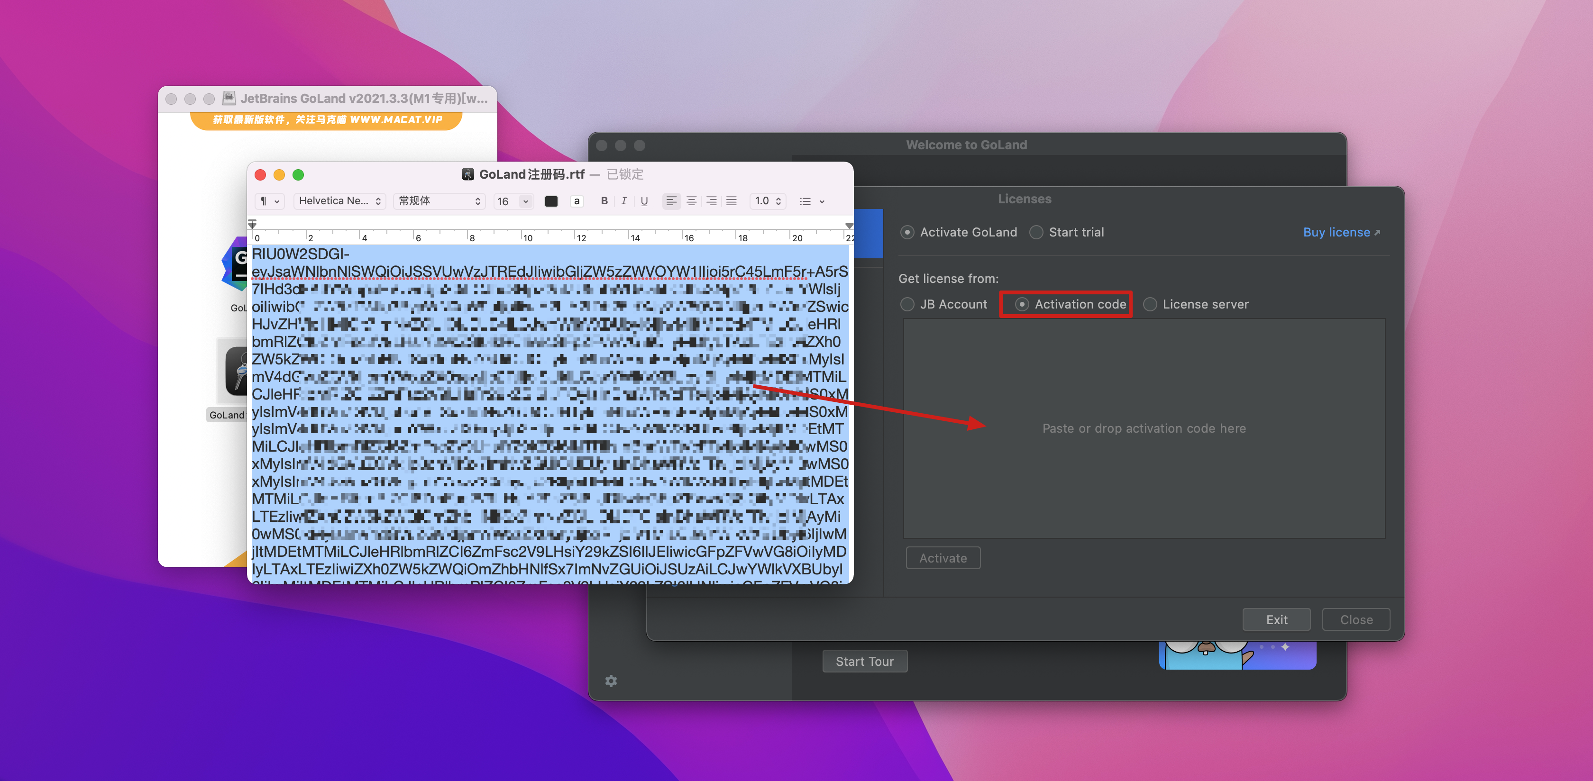This screenshot has width=1593, height=781.
Task: Open the paragraph styles dropdown in TextEdit
Action: 269,201
